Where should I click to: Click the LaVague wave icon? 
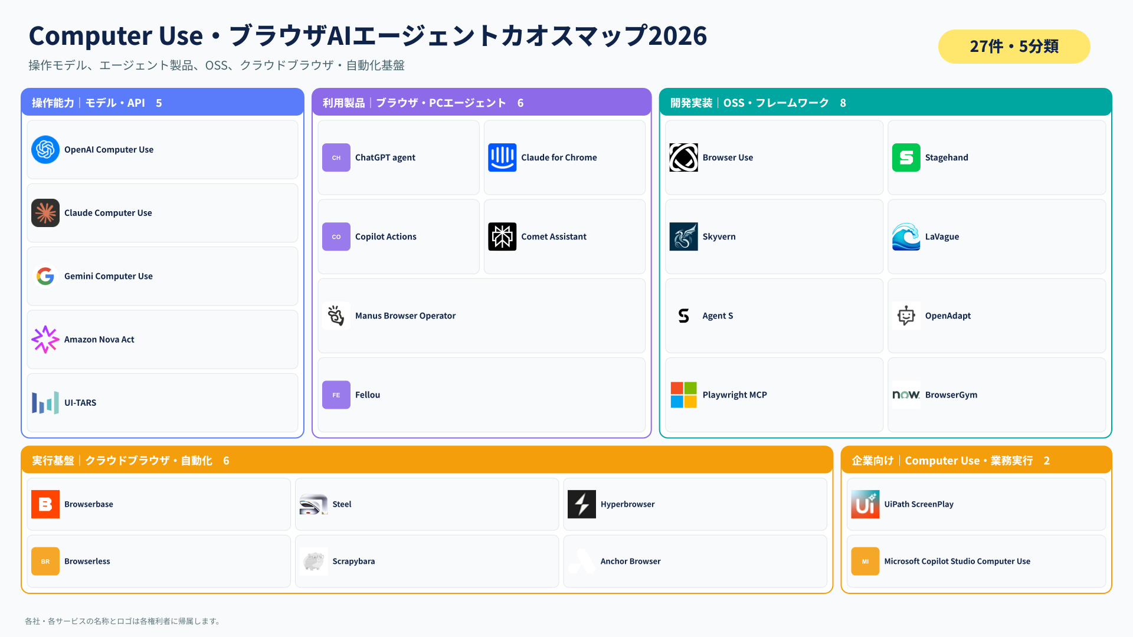(906, 237)
